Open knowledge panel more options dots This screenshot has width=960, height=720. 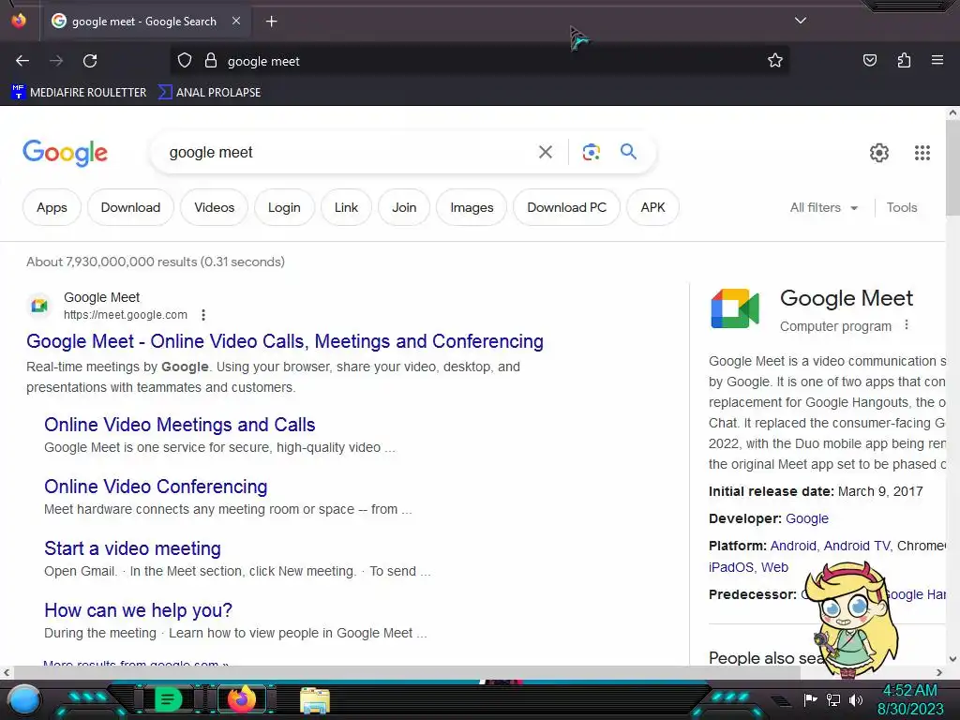907,325
